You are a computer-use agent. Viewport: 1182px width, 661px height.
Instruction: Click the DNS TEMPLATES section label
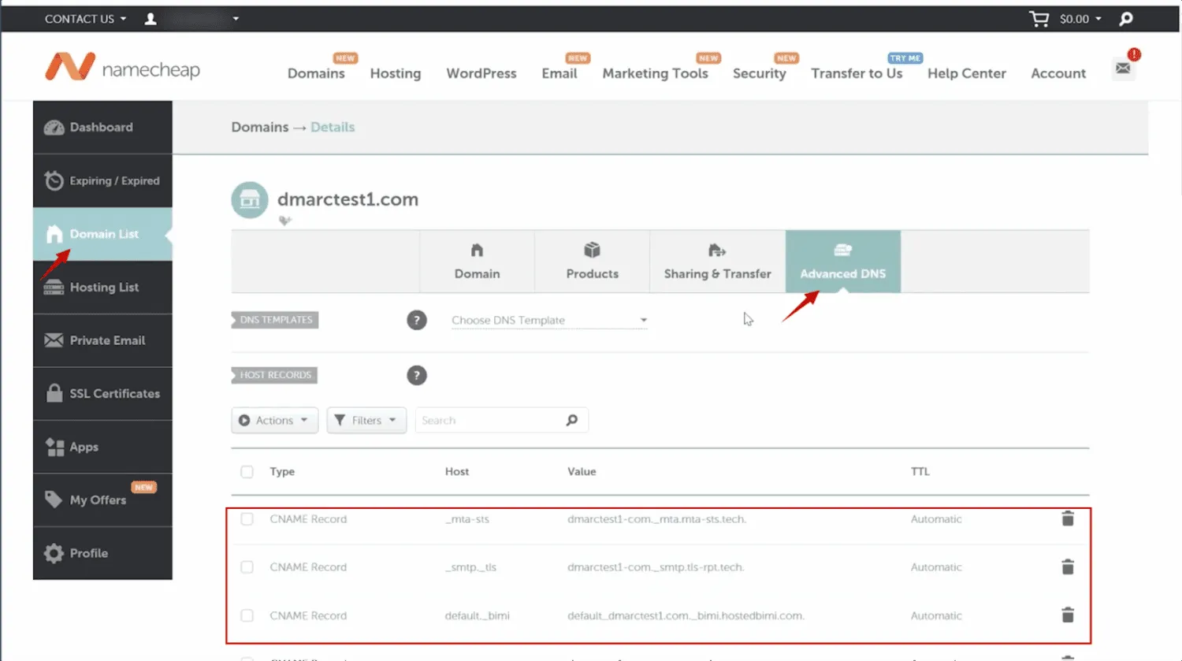coord(276,320)
